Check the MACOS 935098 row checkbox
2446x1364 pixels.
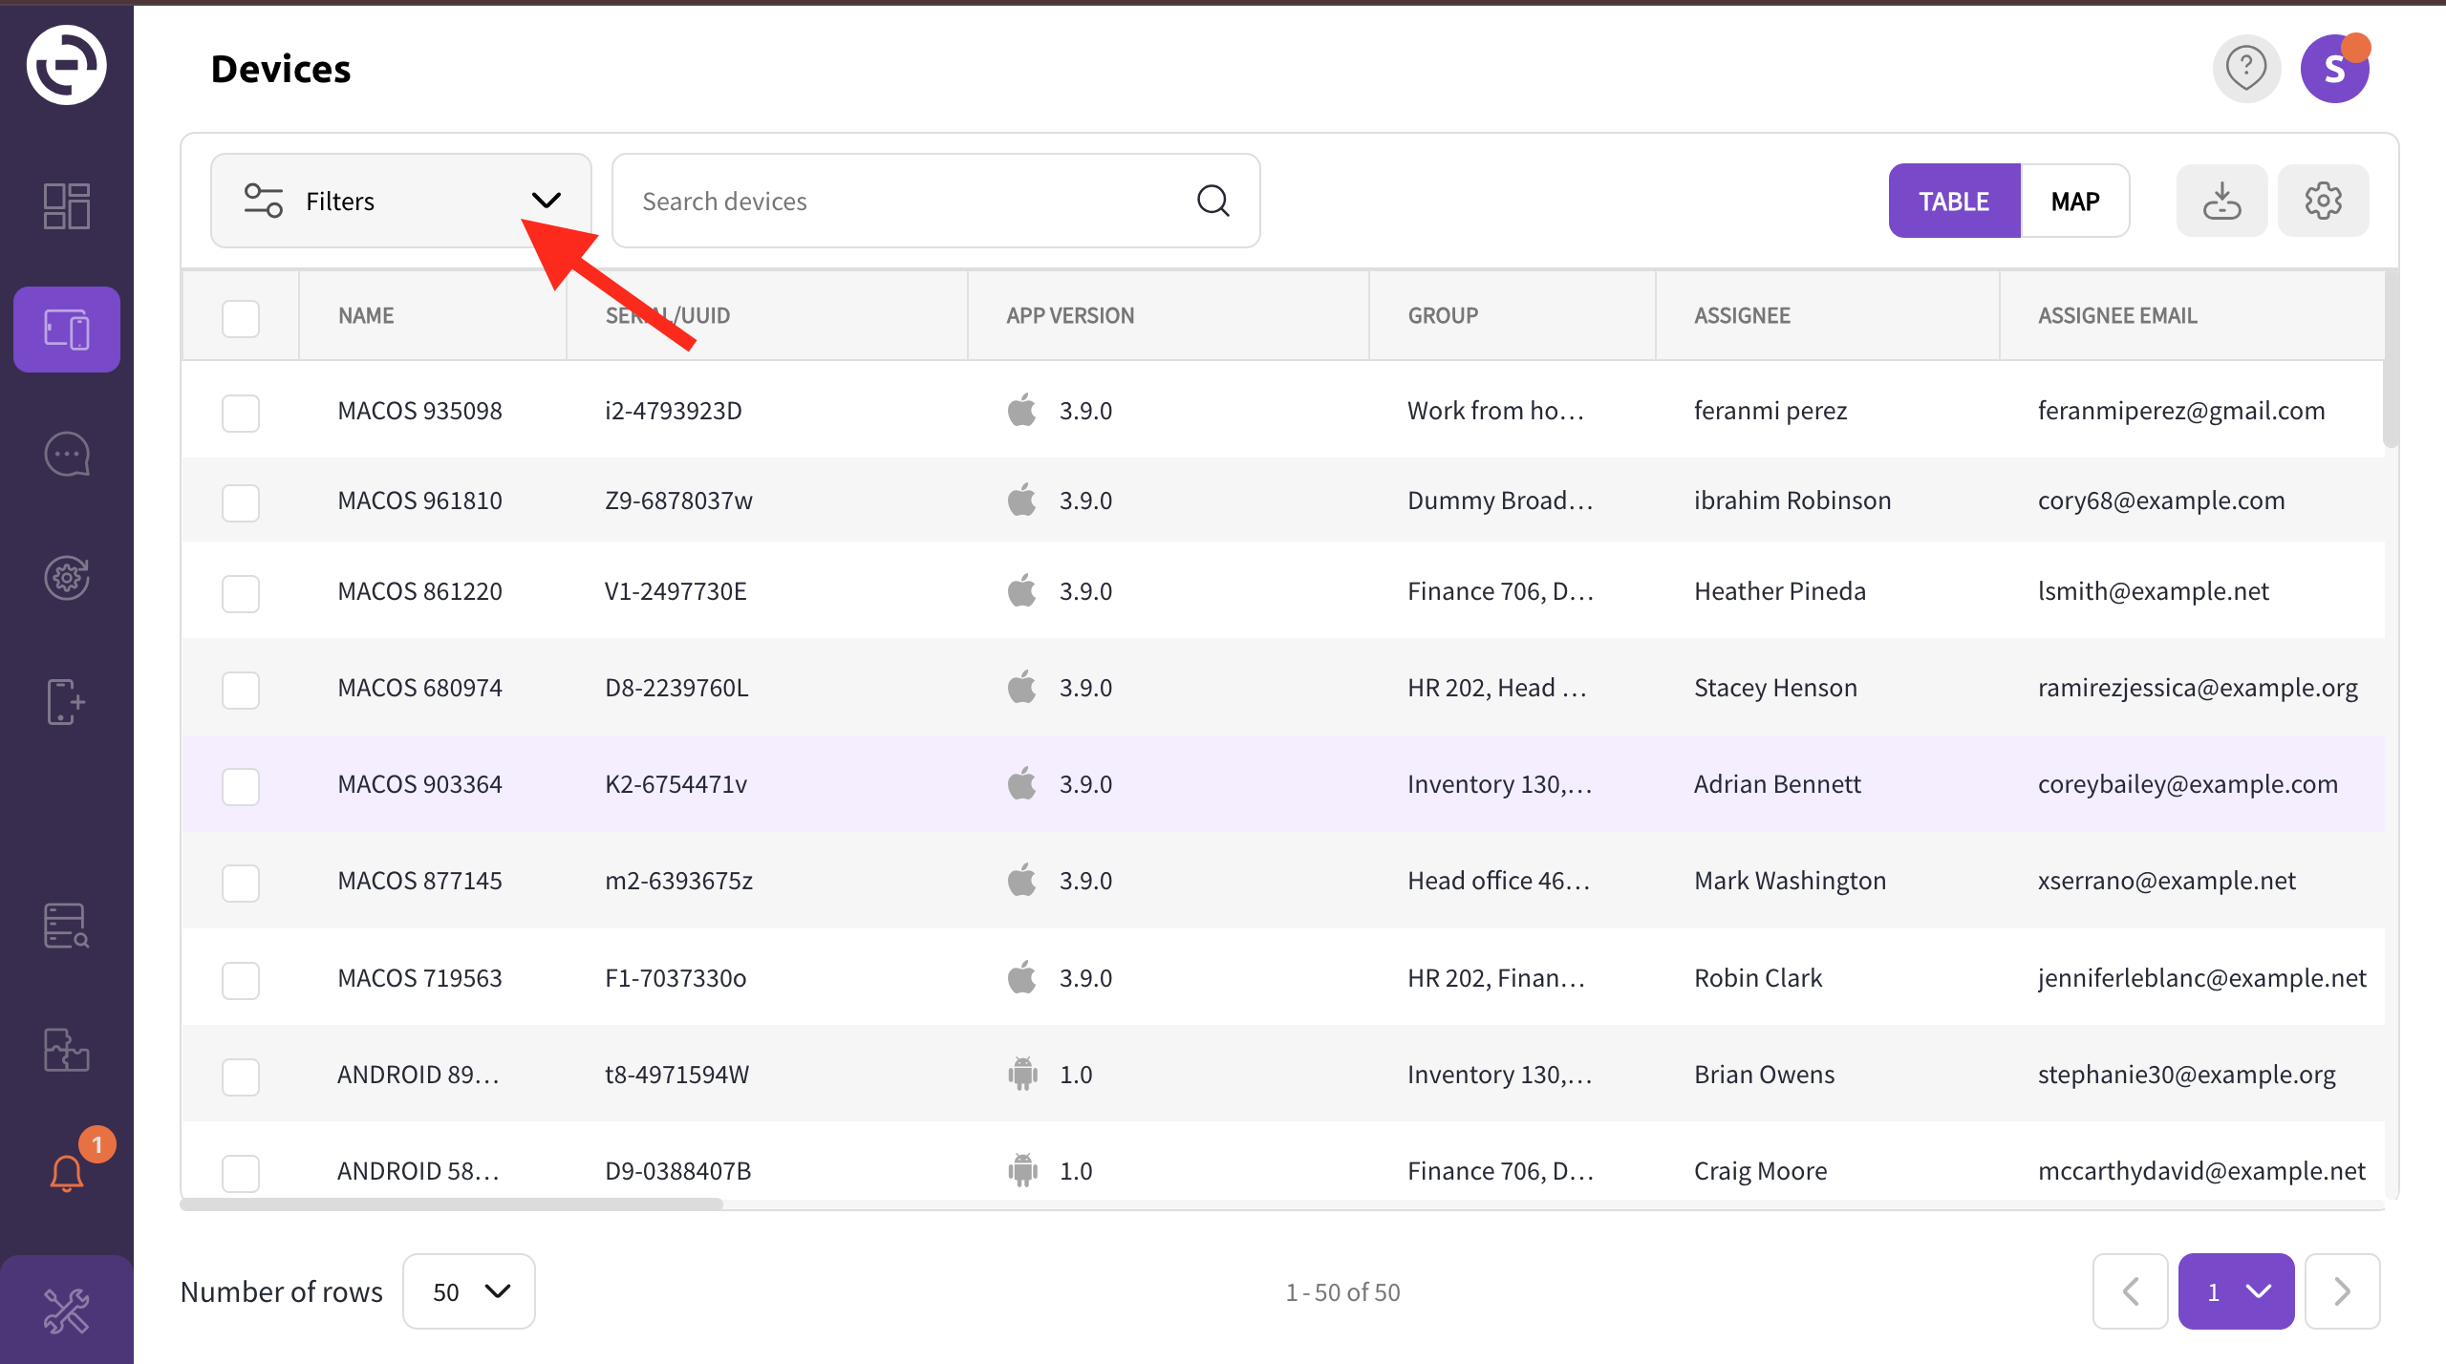pos(241,413)
